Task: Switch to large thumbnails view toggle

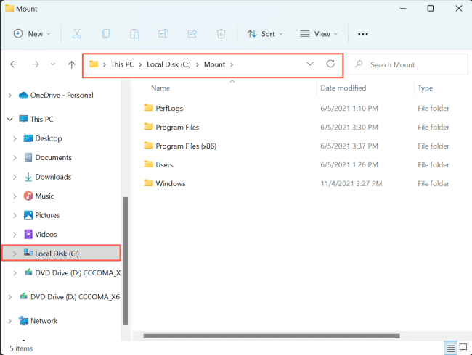Action: click(x=463, y=348)
